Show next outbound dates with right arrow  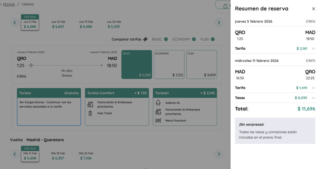[219, 22]
